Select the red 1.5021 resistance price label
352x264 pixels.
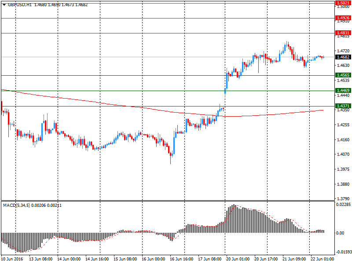(x=343, y=3)
